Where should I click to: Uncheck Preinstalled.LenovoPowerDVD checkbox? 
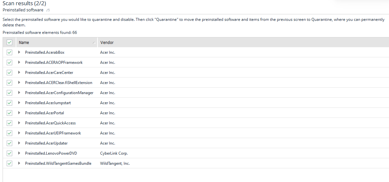9,153
